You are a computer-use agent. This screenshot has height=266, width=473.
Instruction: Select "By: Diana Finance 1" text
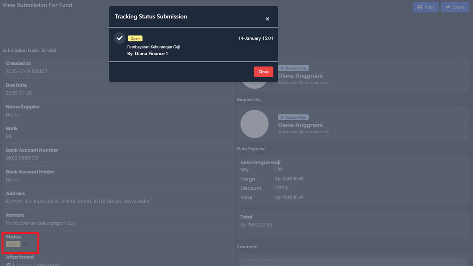[x=147, y=54]
